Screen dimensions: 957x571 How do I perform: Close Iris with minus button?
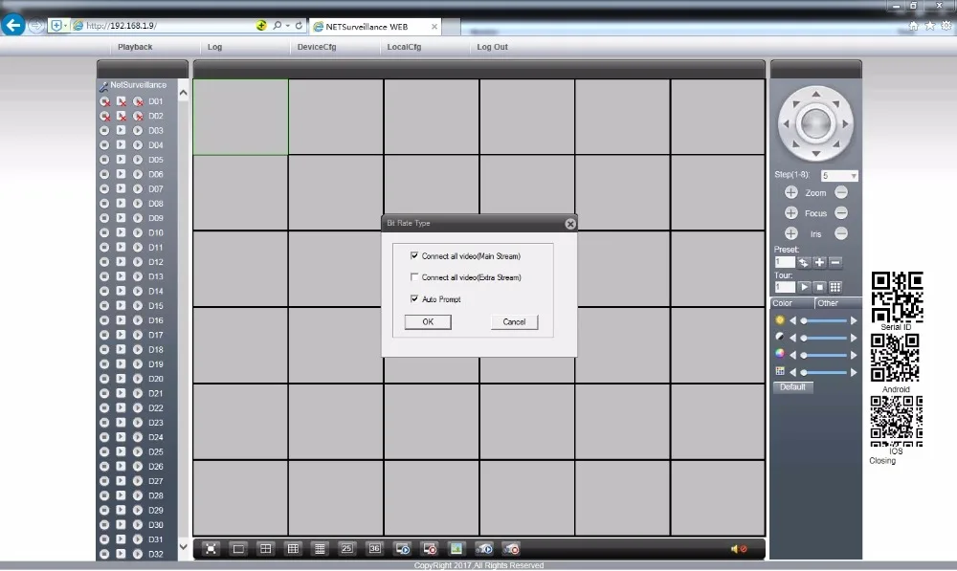point(841,233)
